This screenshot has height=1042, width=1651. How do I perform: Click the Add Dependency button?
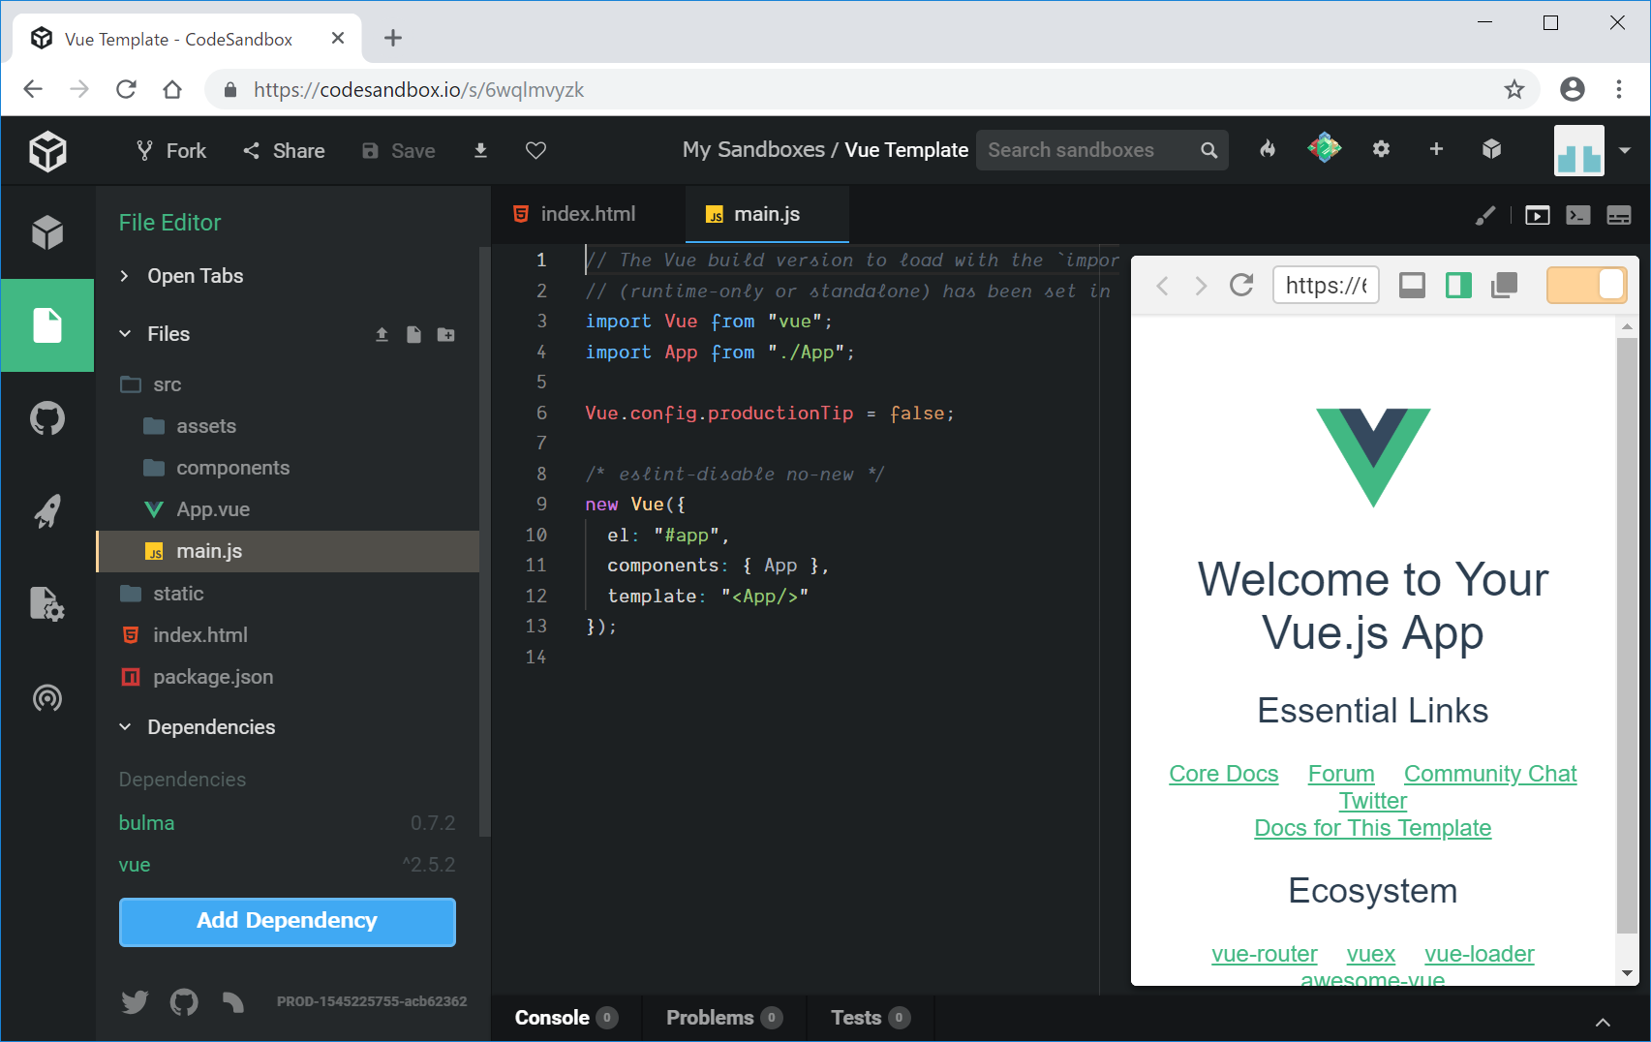[x=287, y=921]
